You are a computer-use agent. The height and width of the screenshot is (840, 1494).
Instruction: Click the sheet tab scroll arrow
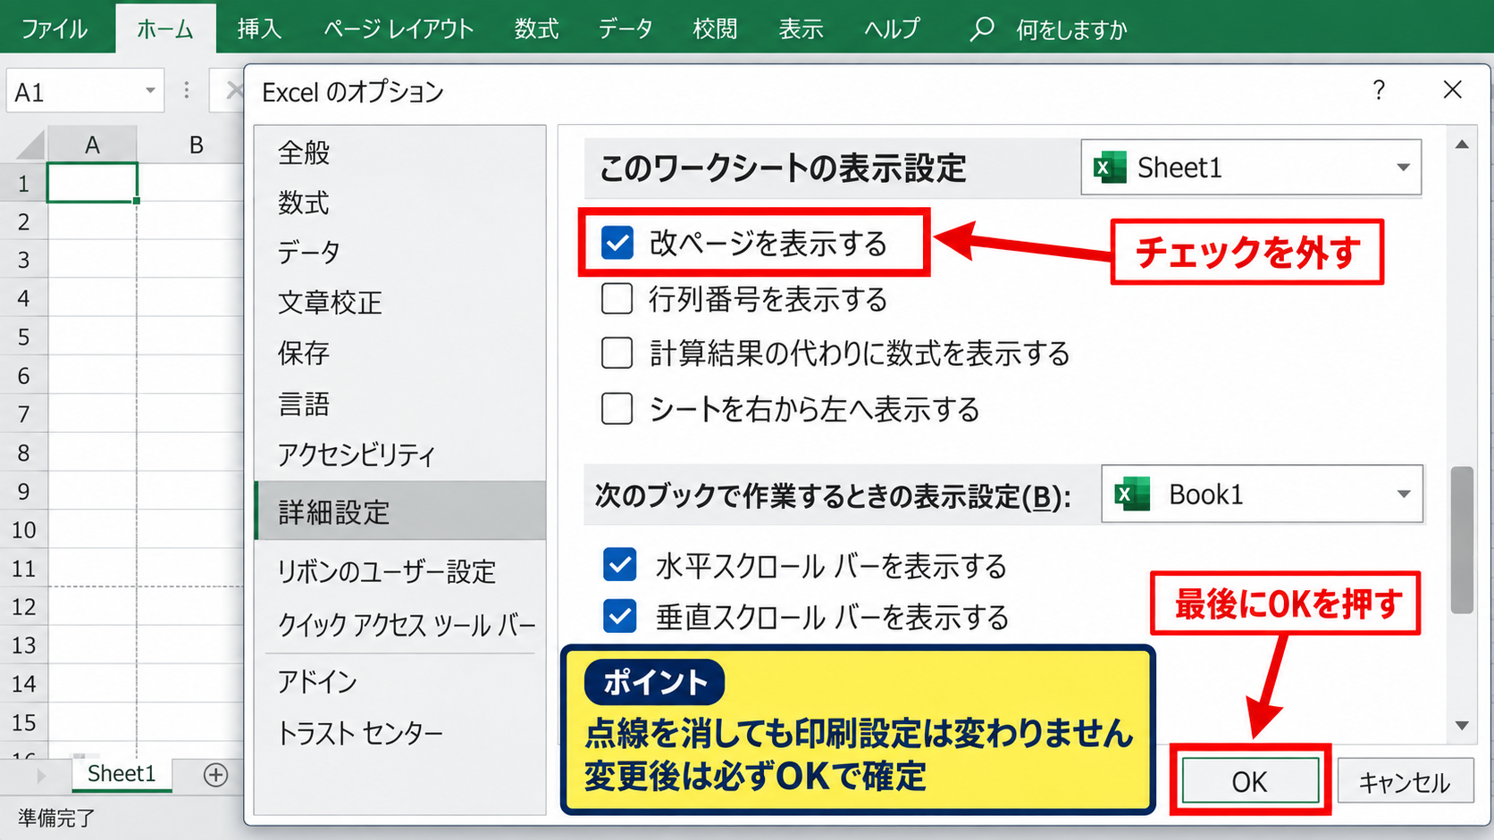point(40,776)
